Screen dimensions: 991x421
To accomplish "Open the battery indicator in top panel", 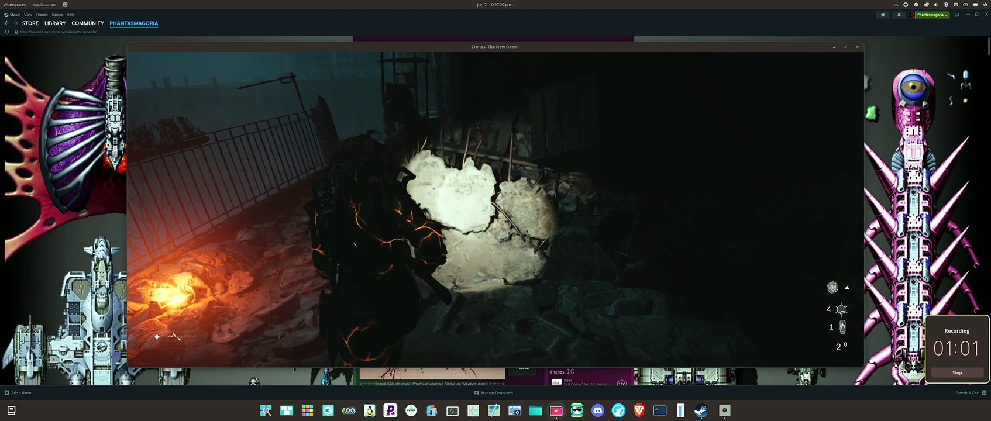I will pyautogui.click(x=965, y=5).
